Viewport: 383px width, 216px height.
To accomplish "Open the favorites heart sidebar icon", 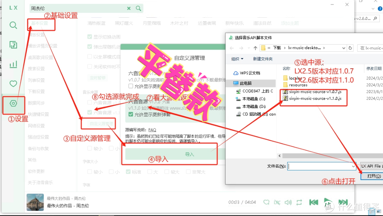I will point(13,84).
